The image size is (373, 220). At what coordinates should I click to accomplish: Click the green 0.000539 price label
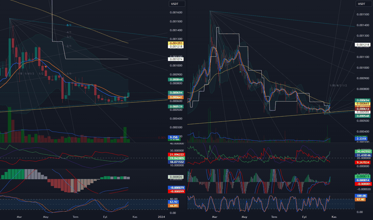pos(176,106)
